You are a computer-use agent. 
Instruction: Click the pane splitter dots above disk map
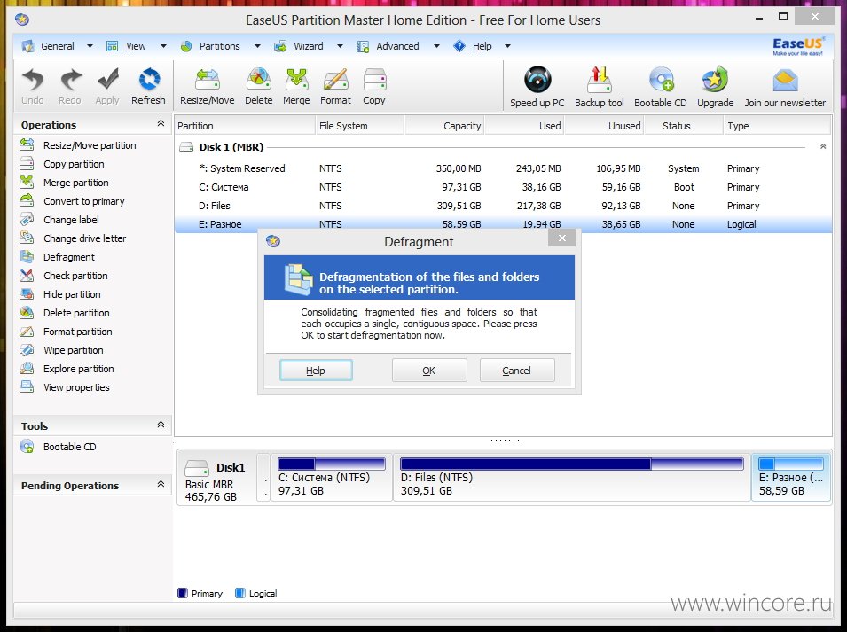coord(504,440)
